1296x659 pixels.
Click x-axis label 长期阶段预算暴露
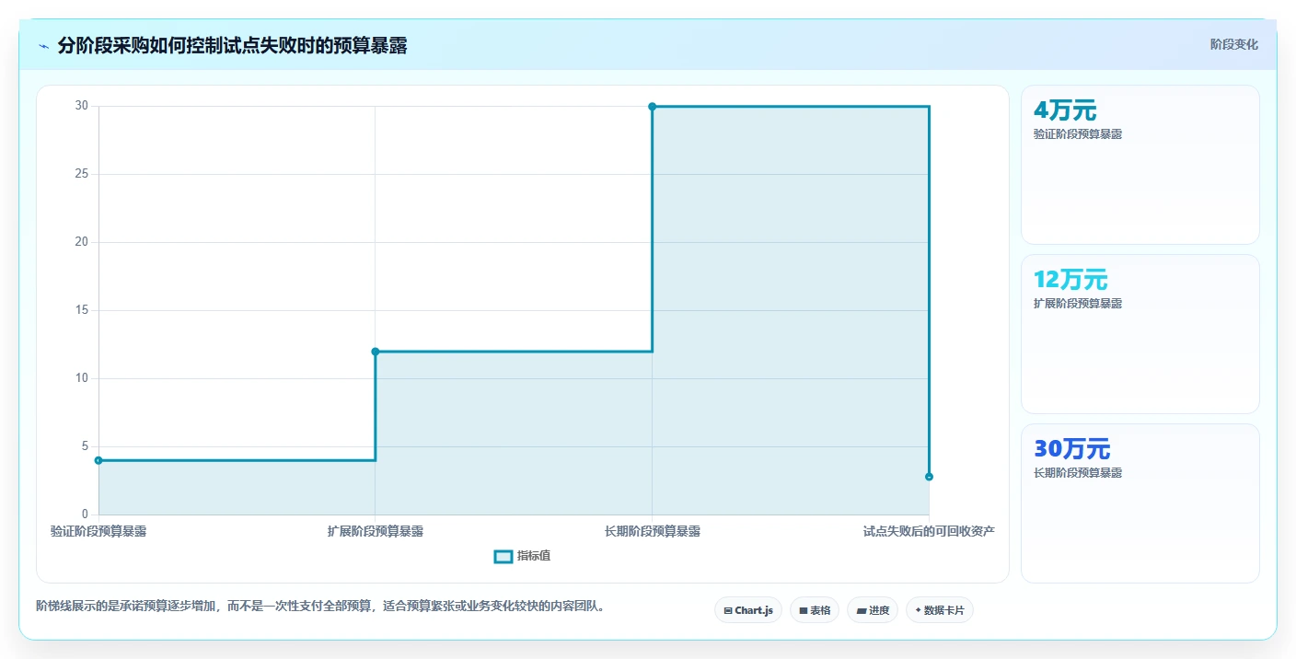(x=653, y=531)
